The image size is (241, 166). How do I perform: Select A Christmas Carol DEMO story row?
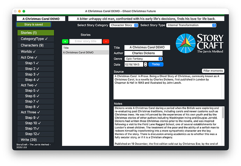click(85, 52)
